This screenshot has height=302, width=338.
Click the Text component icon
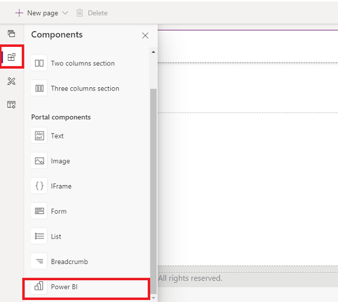click(x=39, y=136)
